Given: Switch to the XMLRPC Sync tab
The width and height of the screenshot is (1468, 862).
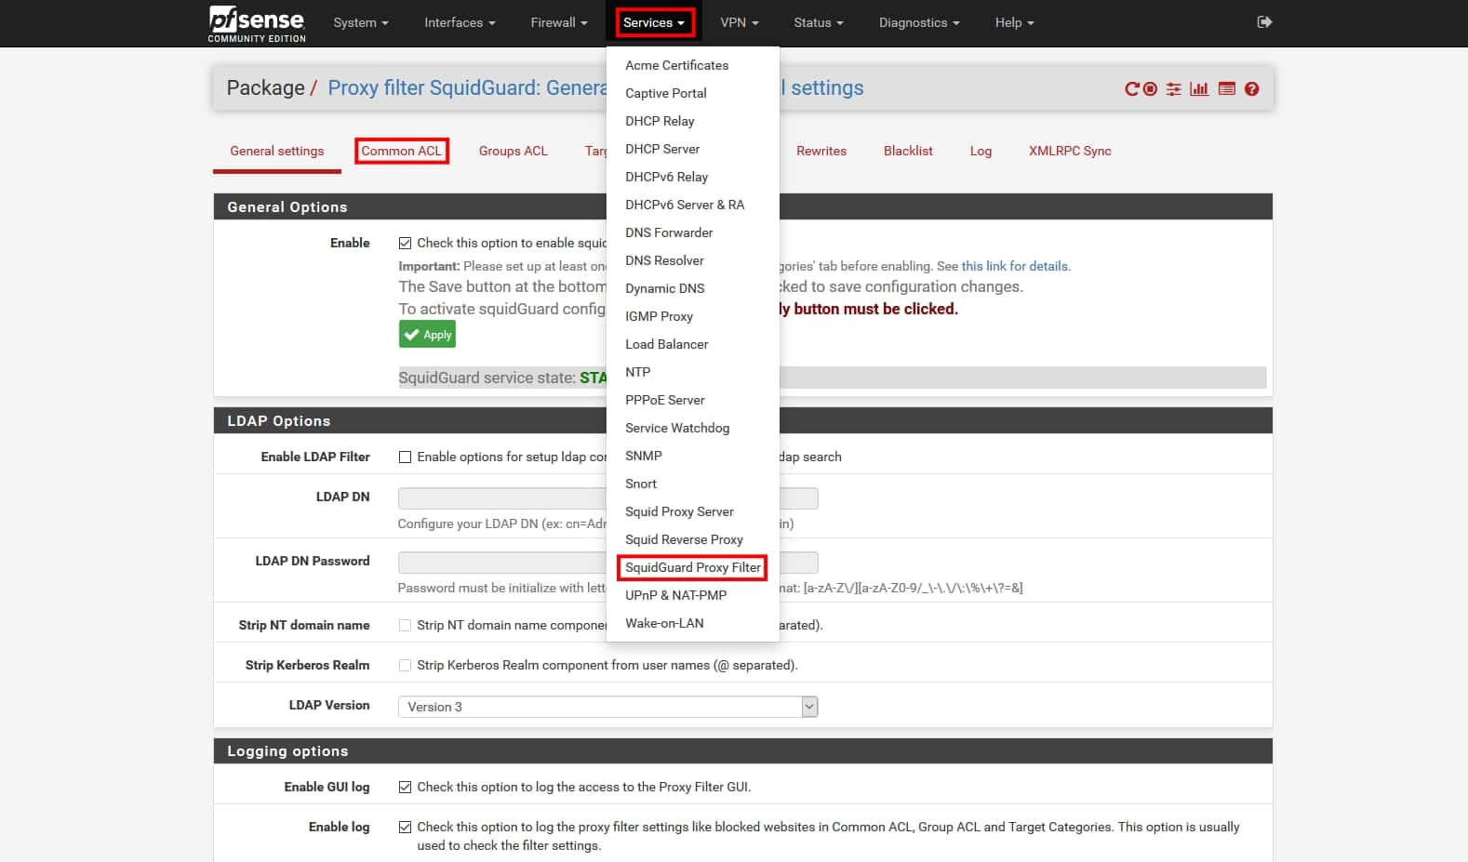Looking at the screenshot, I should coord(1070,151).
